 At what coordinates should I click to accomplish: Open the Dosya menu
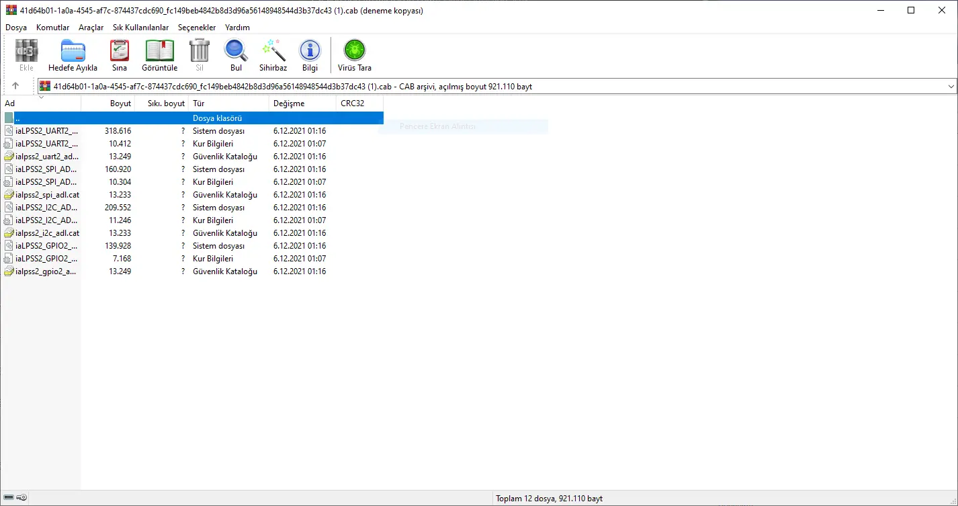click(16, 28)
